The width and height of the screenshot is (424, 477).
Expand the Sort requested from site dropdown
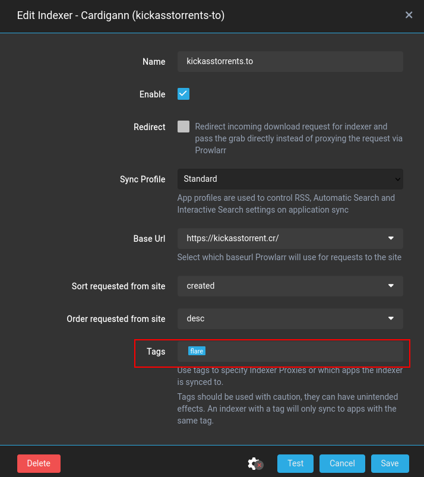(x=290, y=286)
